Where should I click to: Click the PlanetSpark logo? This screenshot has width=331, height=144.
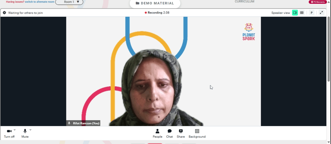pyautogui.click(x=249, y=32)
